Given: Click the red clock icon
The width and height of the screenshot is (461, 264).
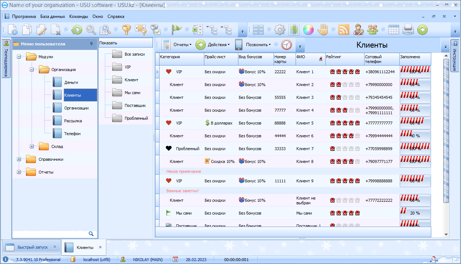Looking at the screenshot, I should pos(286,45).
